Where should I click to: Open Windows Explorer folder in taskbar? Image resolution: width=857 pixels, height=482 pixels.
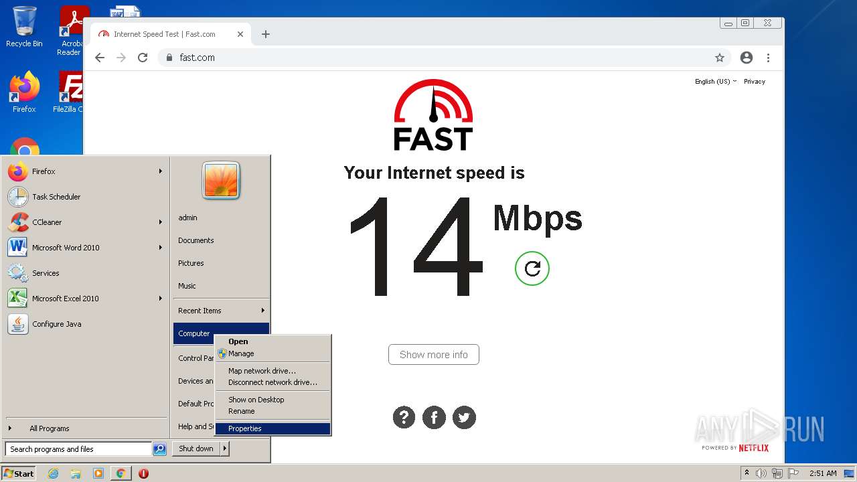coord(76,473)
